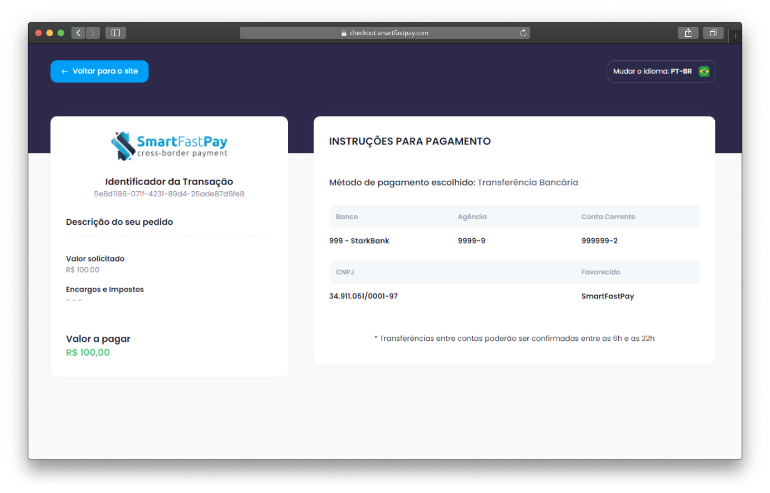Toggle the Safari sidebar icon
770x493 pixels.
pyautogui.click(x=116, y=33)
